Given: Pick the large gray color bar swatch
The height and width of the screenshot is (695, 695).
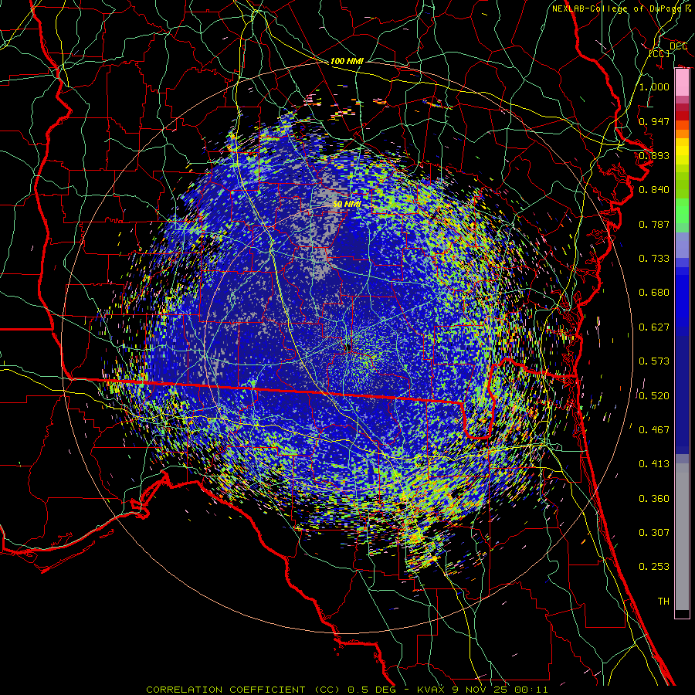Looking at the screenshot, I should click(682, 537).
